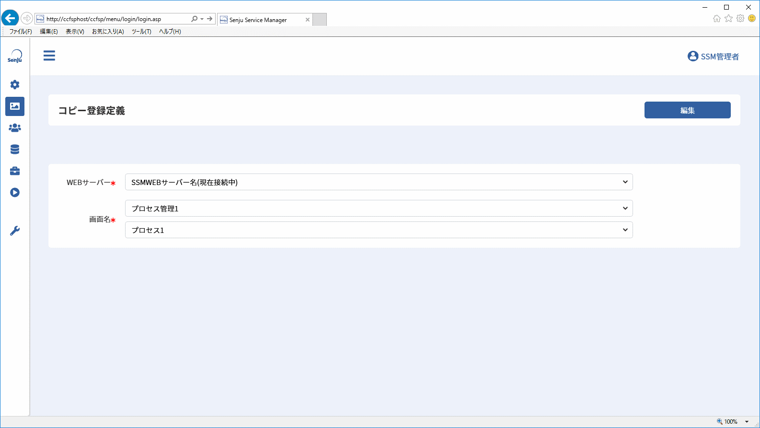Click the play circle sidebar icon
This screenshot has width=760, height=428.
coord(15,193)
